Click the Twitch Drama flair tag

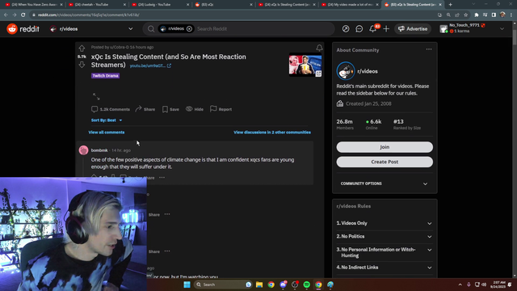105,75
